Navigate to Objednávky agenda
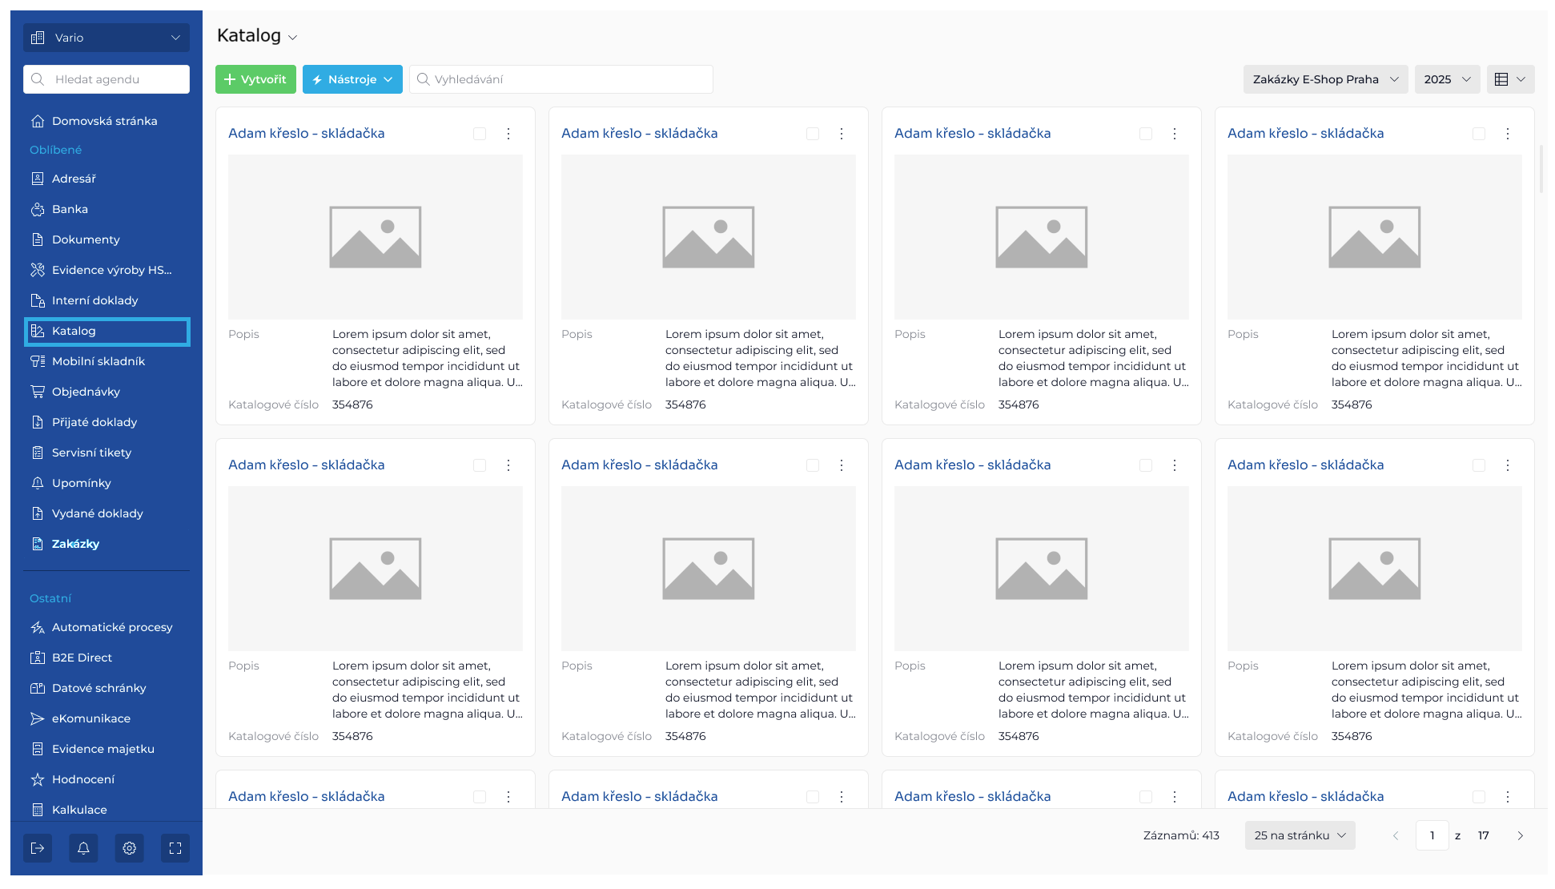The image size is (1555, 889). pos(86,392)
